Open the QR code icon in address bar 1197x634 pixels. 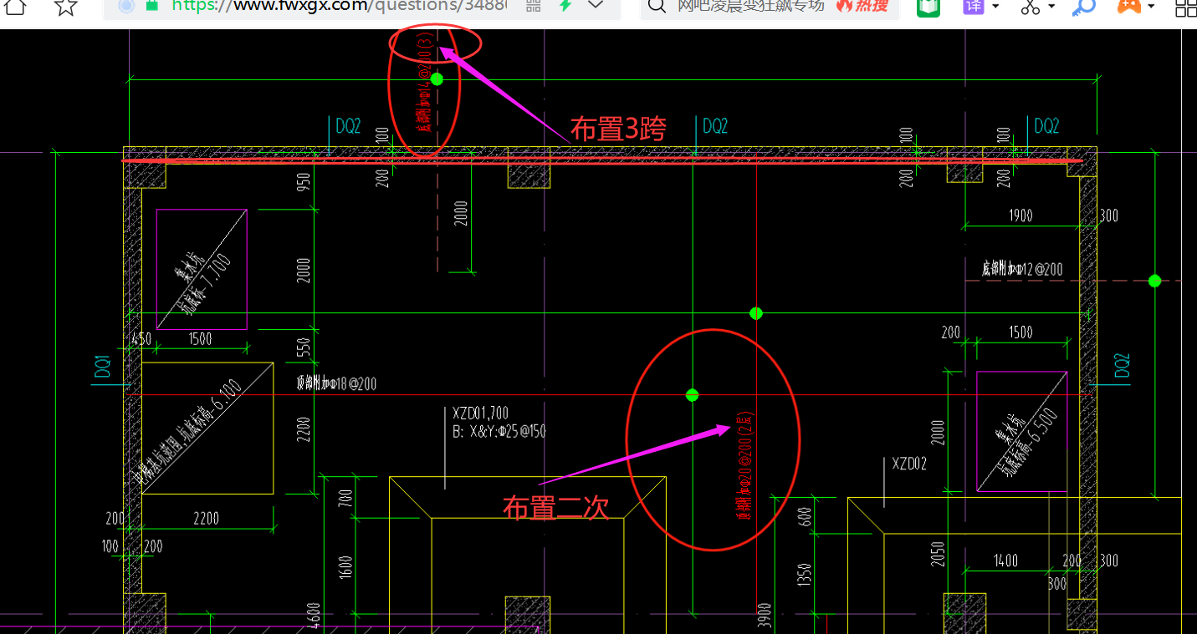[533, 6]
